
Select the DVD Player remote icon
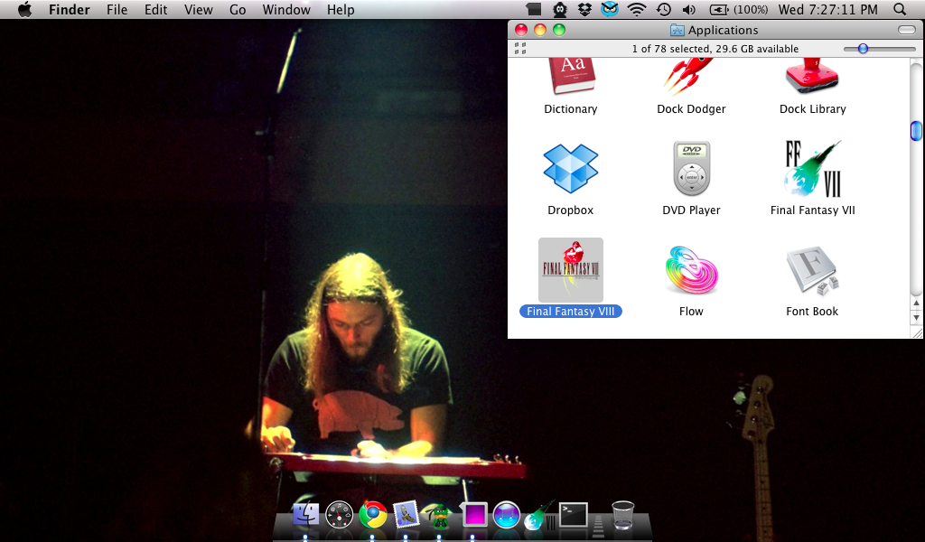pos(691,169)
